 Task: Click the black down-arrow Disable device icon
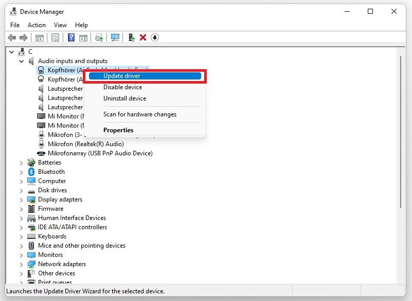coord(154,37)
